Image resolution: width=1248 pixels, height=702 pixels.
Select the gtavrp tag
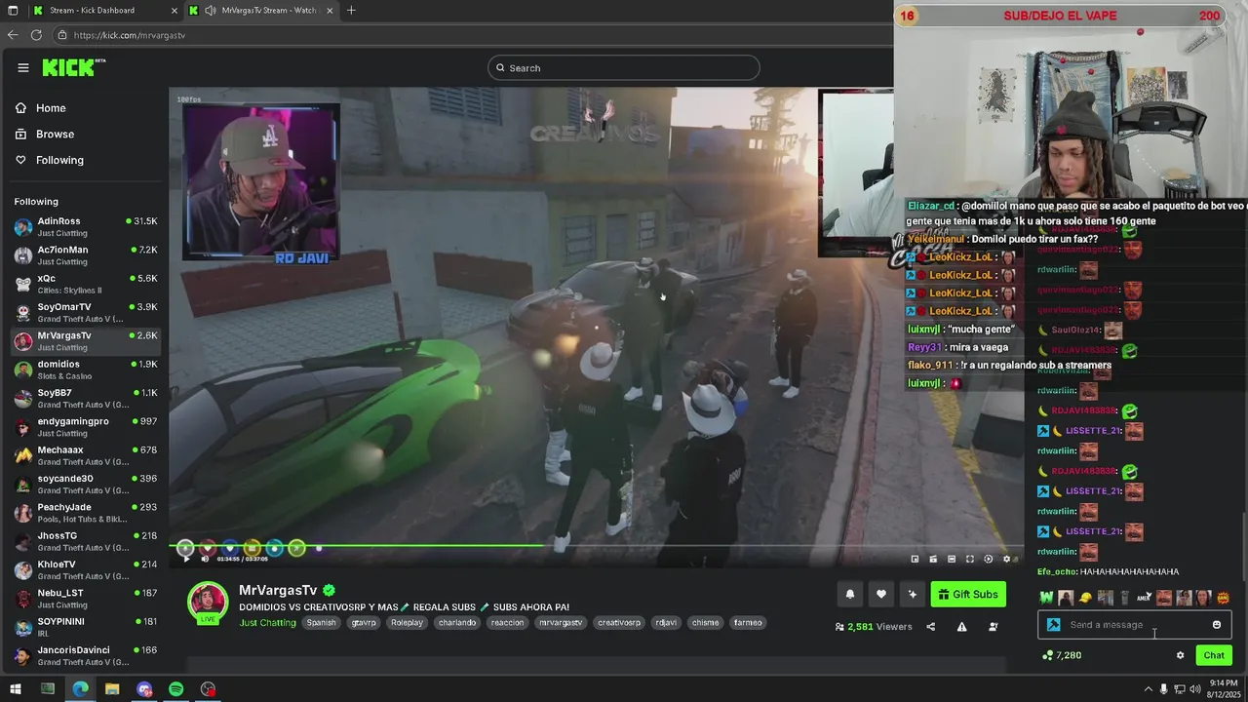(x=364, y=622)
